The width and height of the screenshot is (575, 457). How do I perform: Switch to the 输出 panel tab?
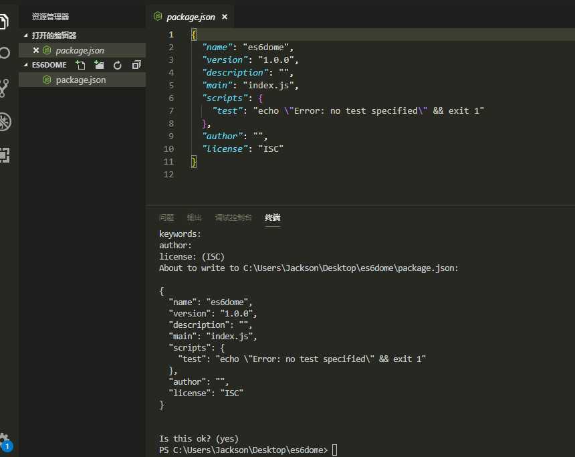point(195,217)
